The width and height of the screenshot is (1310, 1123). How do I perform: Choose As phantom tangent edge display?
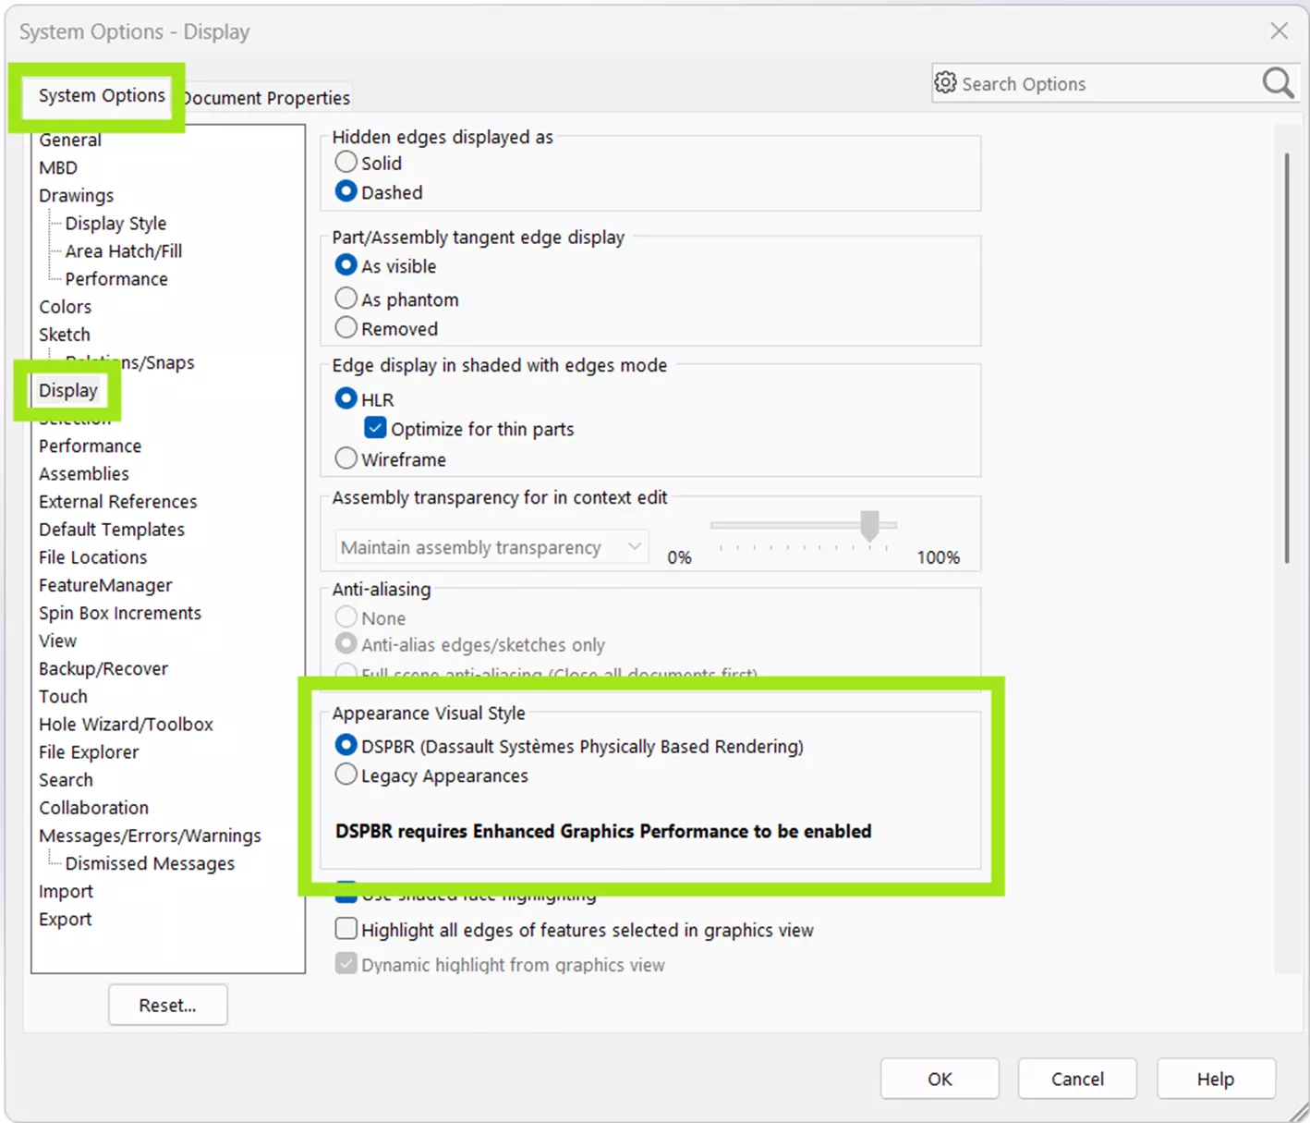[345, 298]
